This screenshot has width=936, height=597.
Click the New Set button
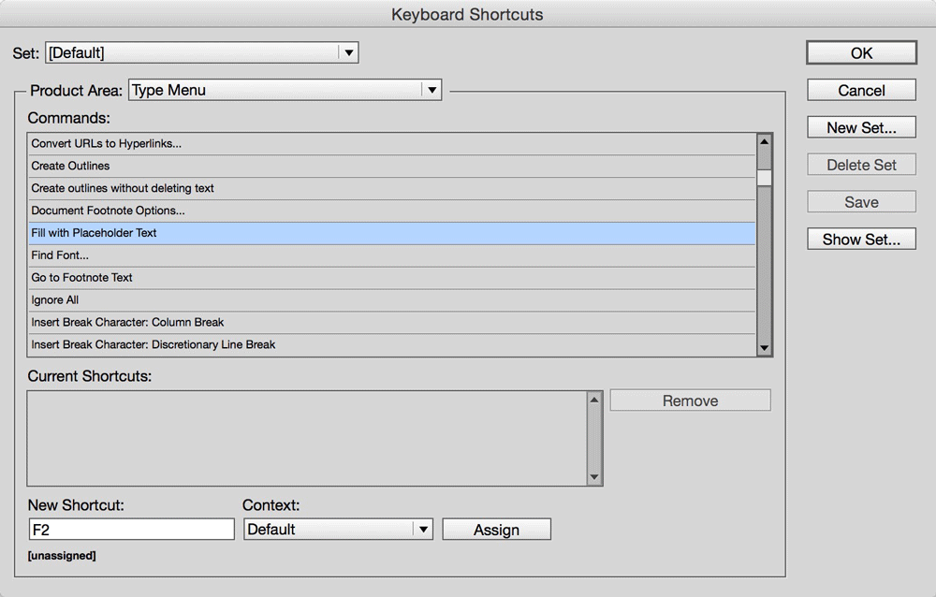pyautogui.click(x=861, y=128)
